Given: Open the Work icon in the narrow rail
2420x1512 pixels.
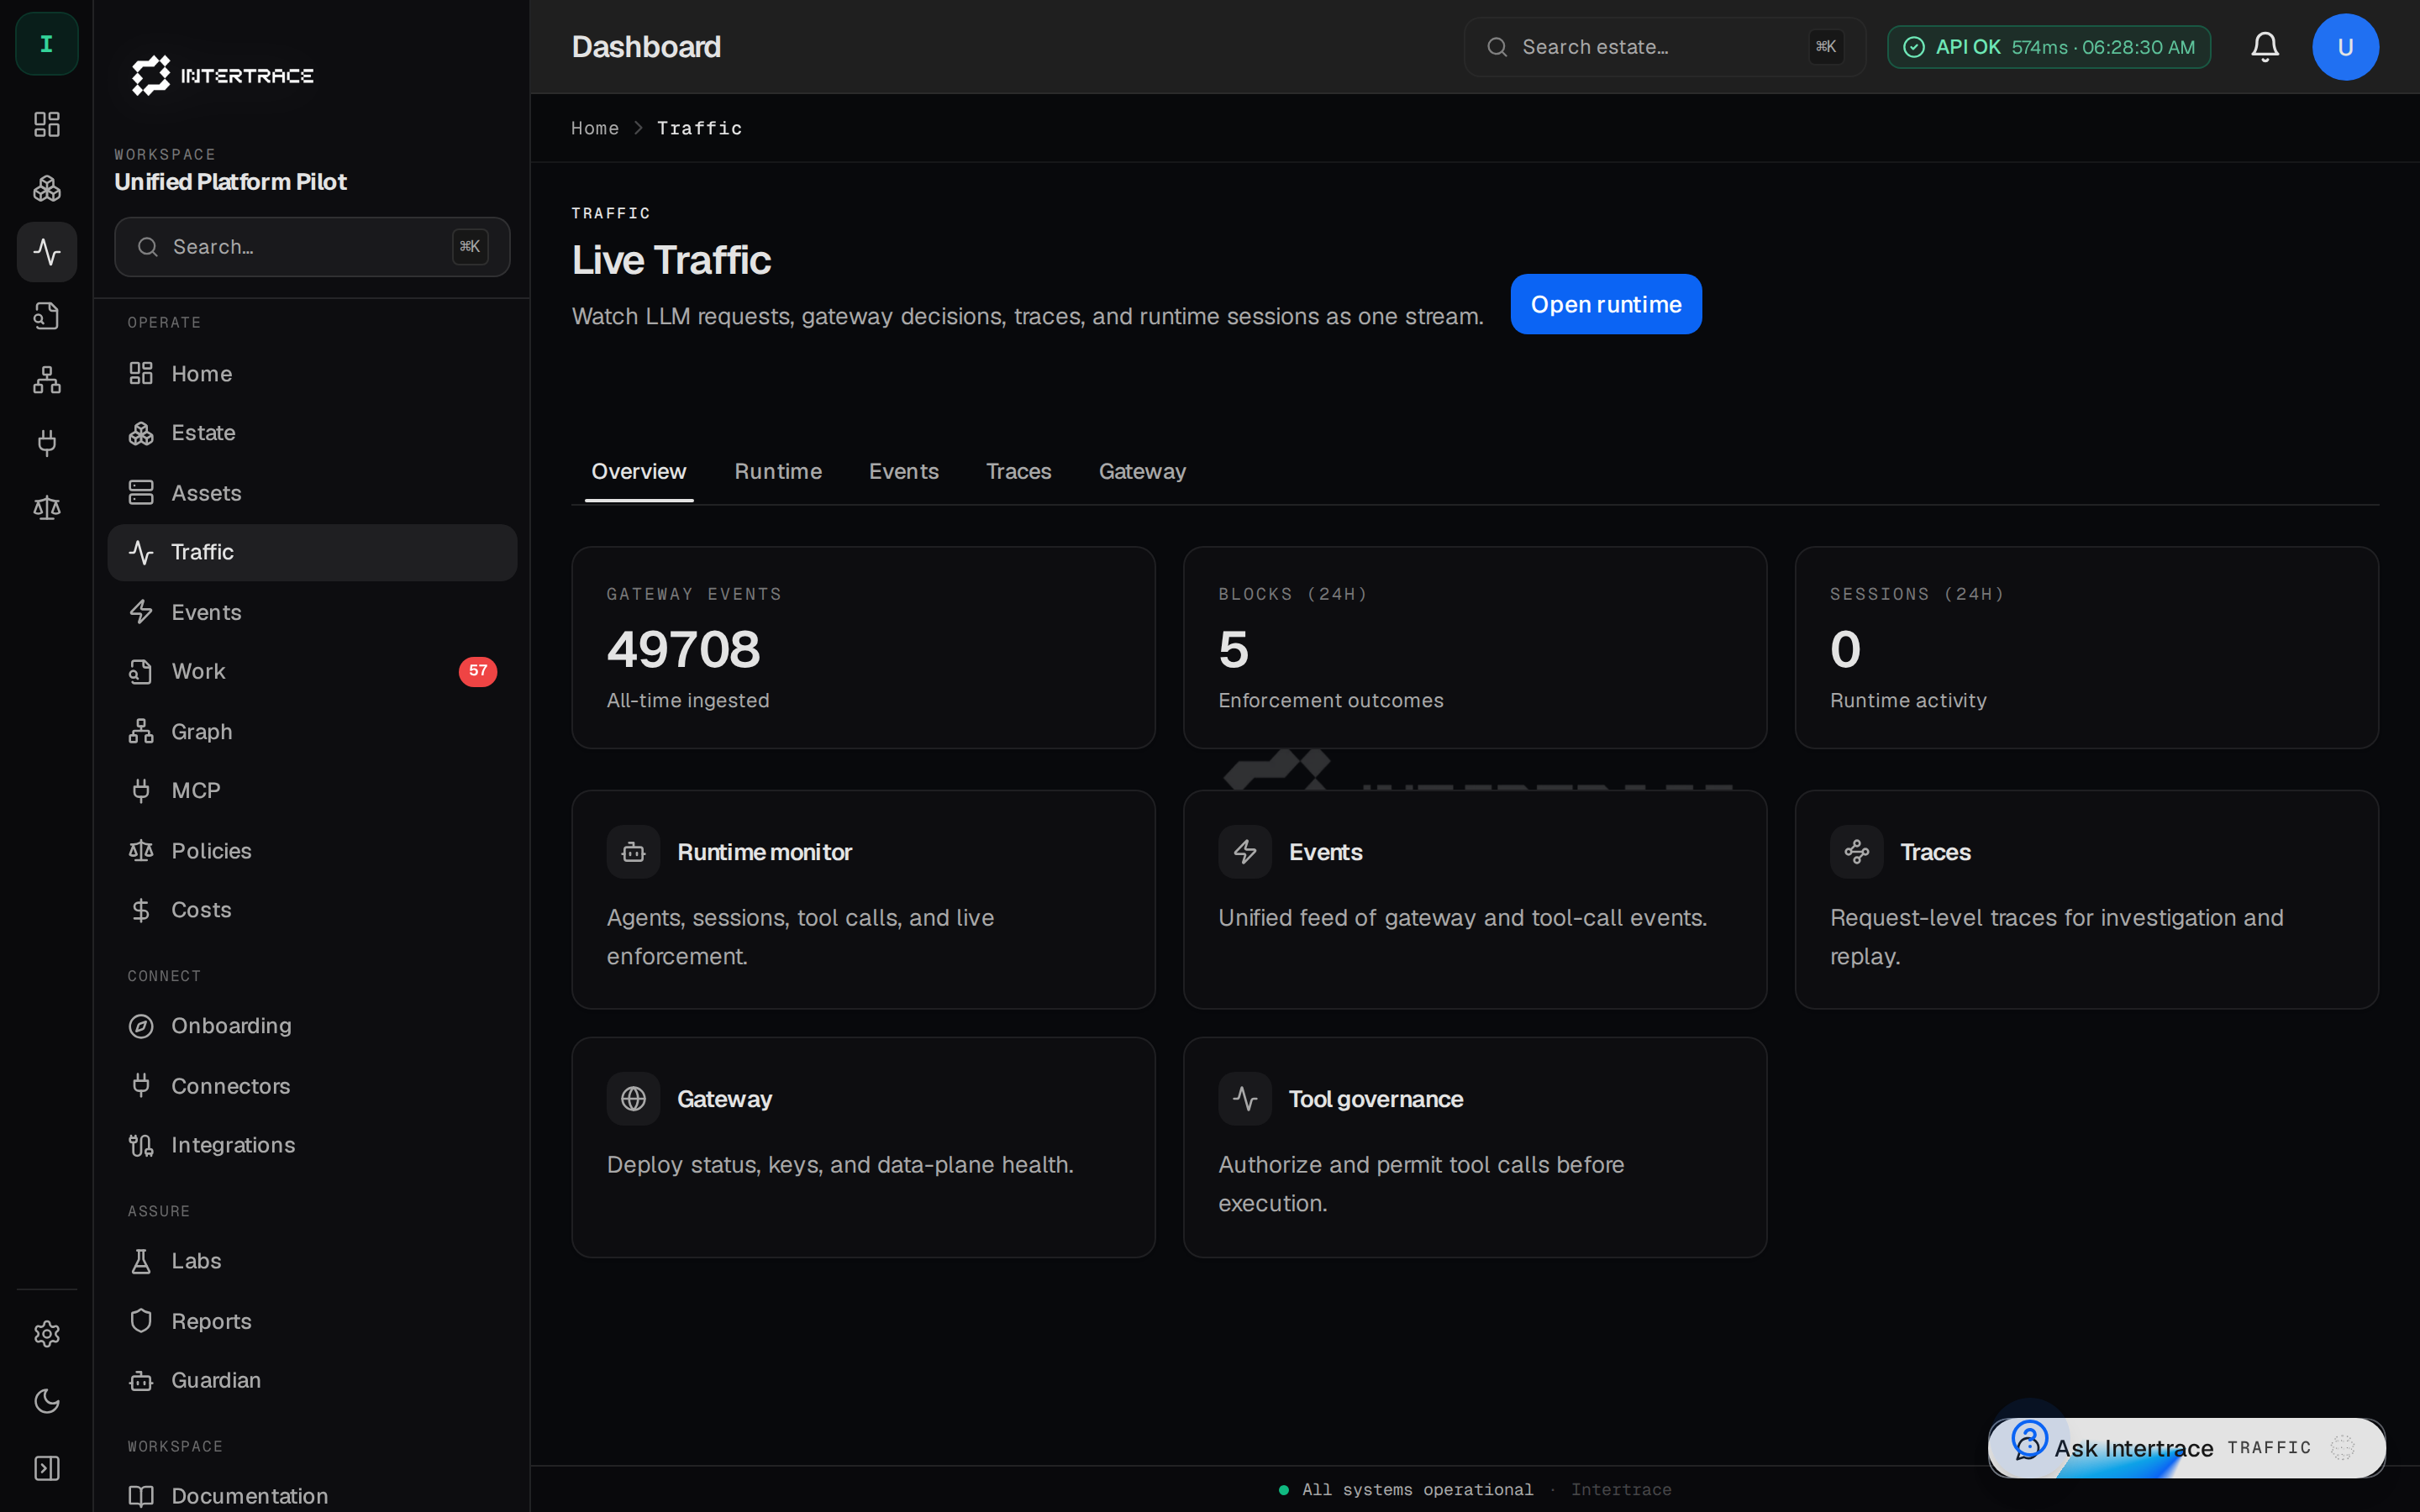Looking at the screenshot, I should tap(47, 316).
